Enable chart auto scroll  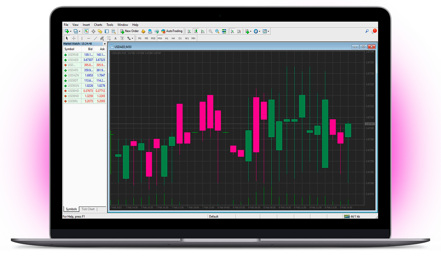pos(233,31)
